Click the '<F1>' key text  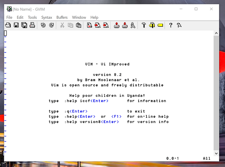[116, 117]
